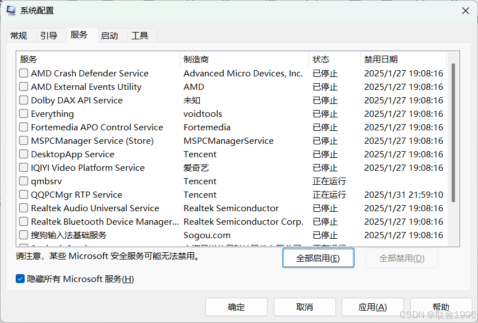Click the 全部禁用(D) button

(402, 258)
